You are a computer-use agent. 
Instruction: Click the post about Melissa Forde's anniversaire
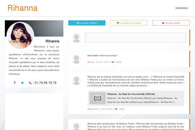(x=136, y=126)
